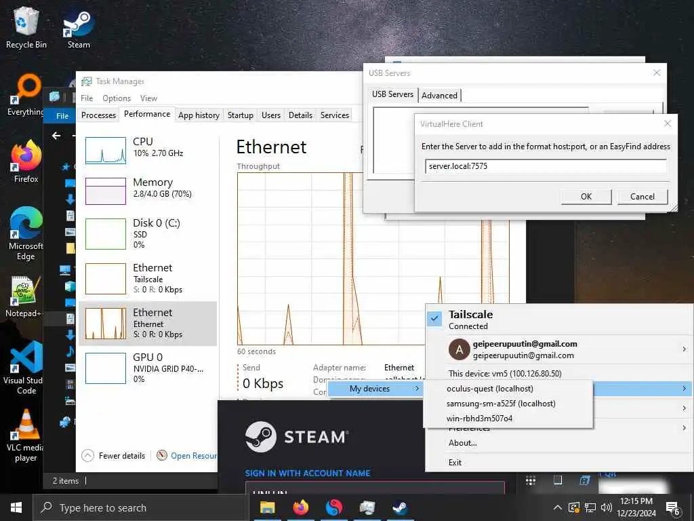
Task: Open the notification center with 6 notifications
Action: (x=673, y=509)
